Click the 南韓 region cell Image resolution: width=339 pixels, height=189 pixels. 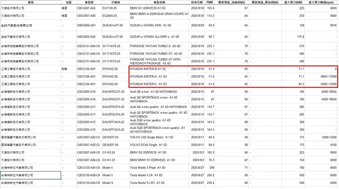click(64, 68)
